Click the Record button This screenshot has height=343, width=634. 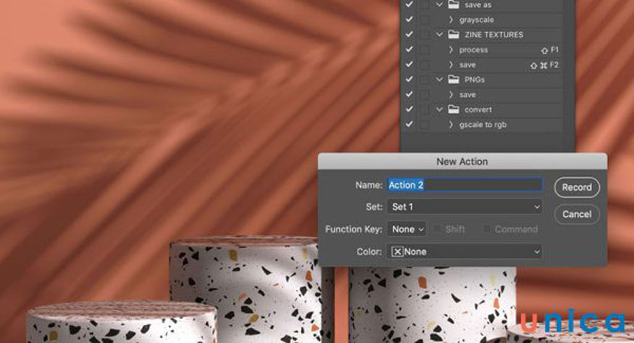pyautogui.click(x=577, y=187)
